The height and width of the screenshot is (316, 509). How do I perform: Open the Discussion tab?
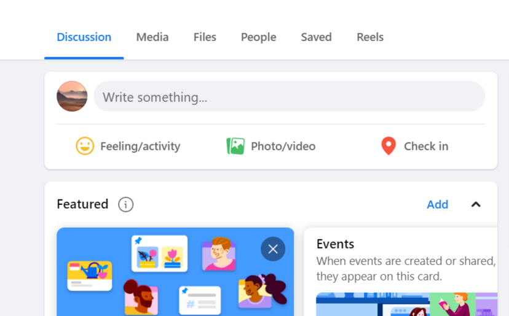84,37
